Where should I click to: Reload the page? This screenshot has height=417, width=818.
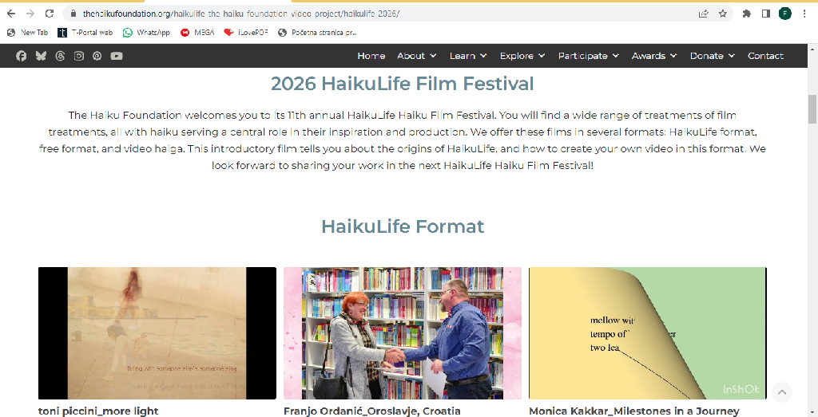(x=49, y=14)
